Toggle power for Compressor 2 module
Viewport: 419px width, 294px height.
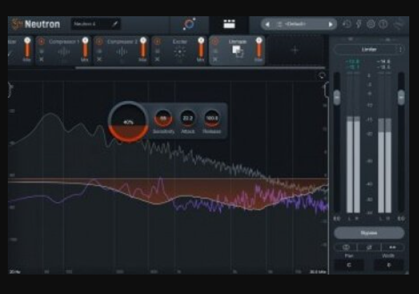(x=99, y=42)
